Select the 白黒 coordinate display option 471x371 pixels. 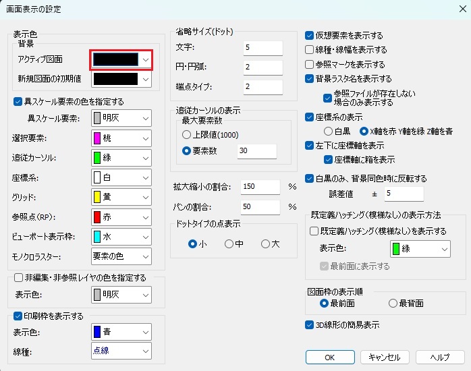(x=329, y=131)
